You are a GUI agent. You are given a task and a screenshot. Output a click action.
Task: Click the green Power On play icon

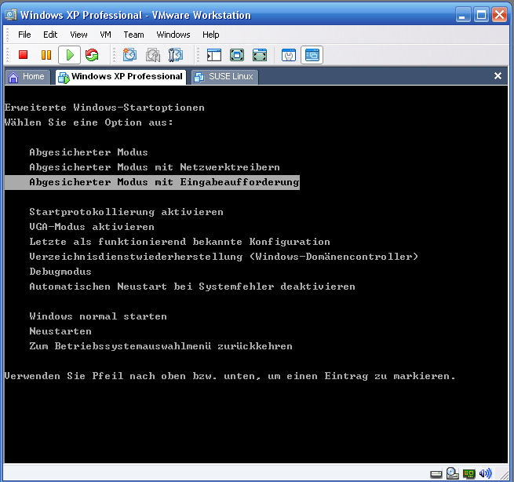(70, 55)
